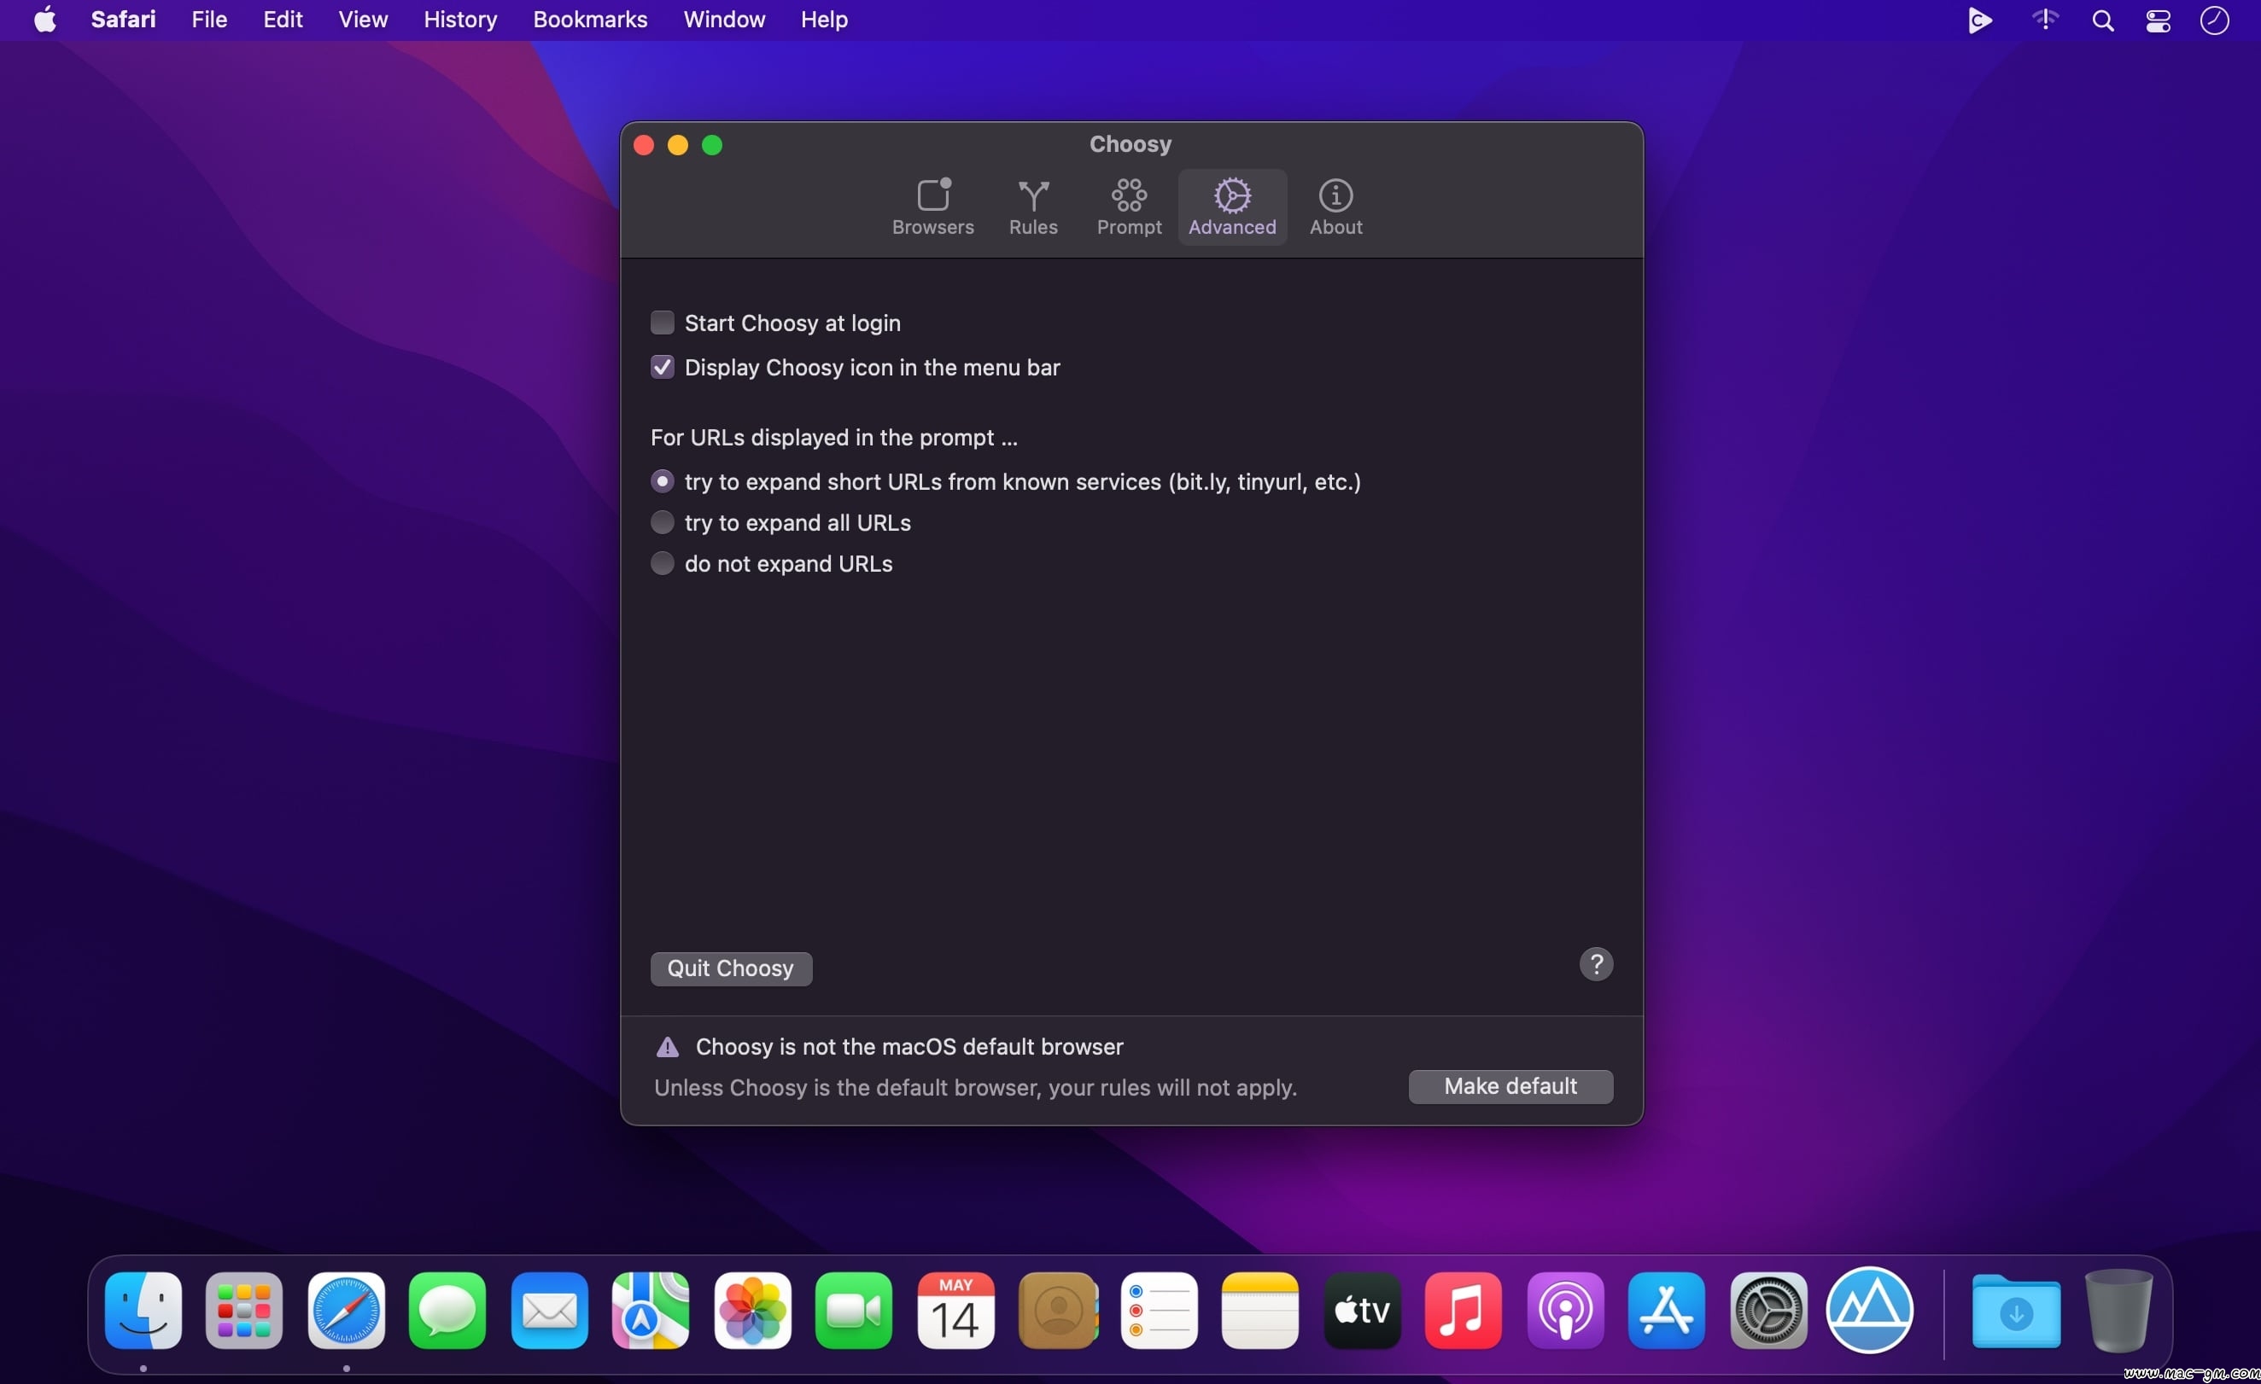Minimize the Choosy window

pyautogui.click(x=677, y=145)
